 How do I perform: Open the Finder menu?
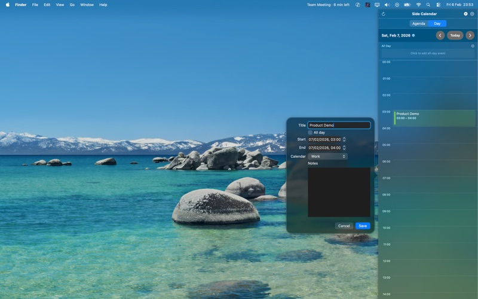pyautogui.click(x=21, y=5)
